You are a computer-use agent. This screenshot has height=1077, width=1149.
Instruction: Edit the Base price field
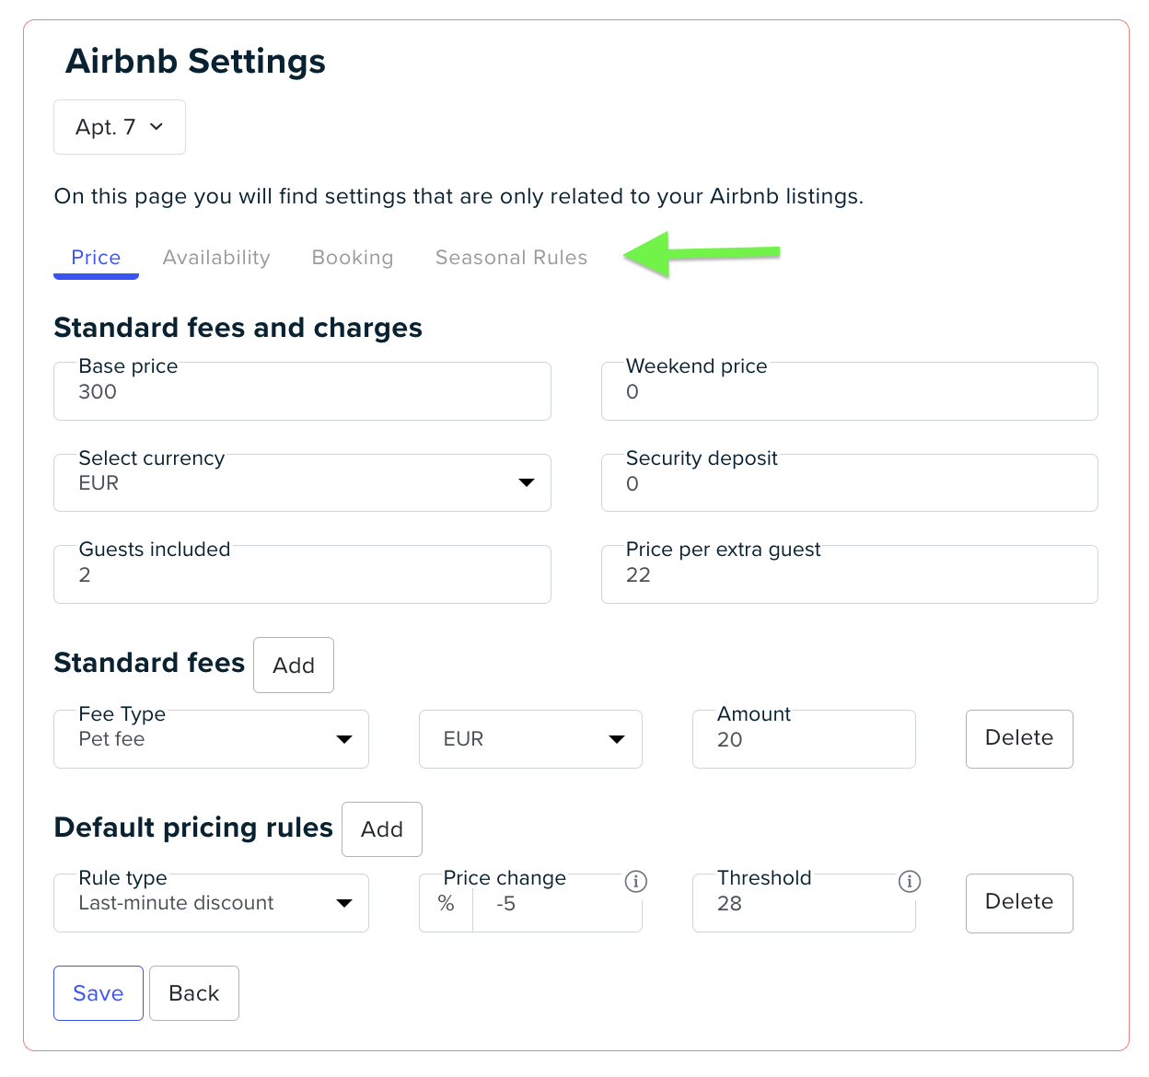point(302,391)
